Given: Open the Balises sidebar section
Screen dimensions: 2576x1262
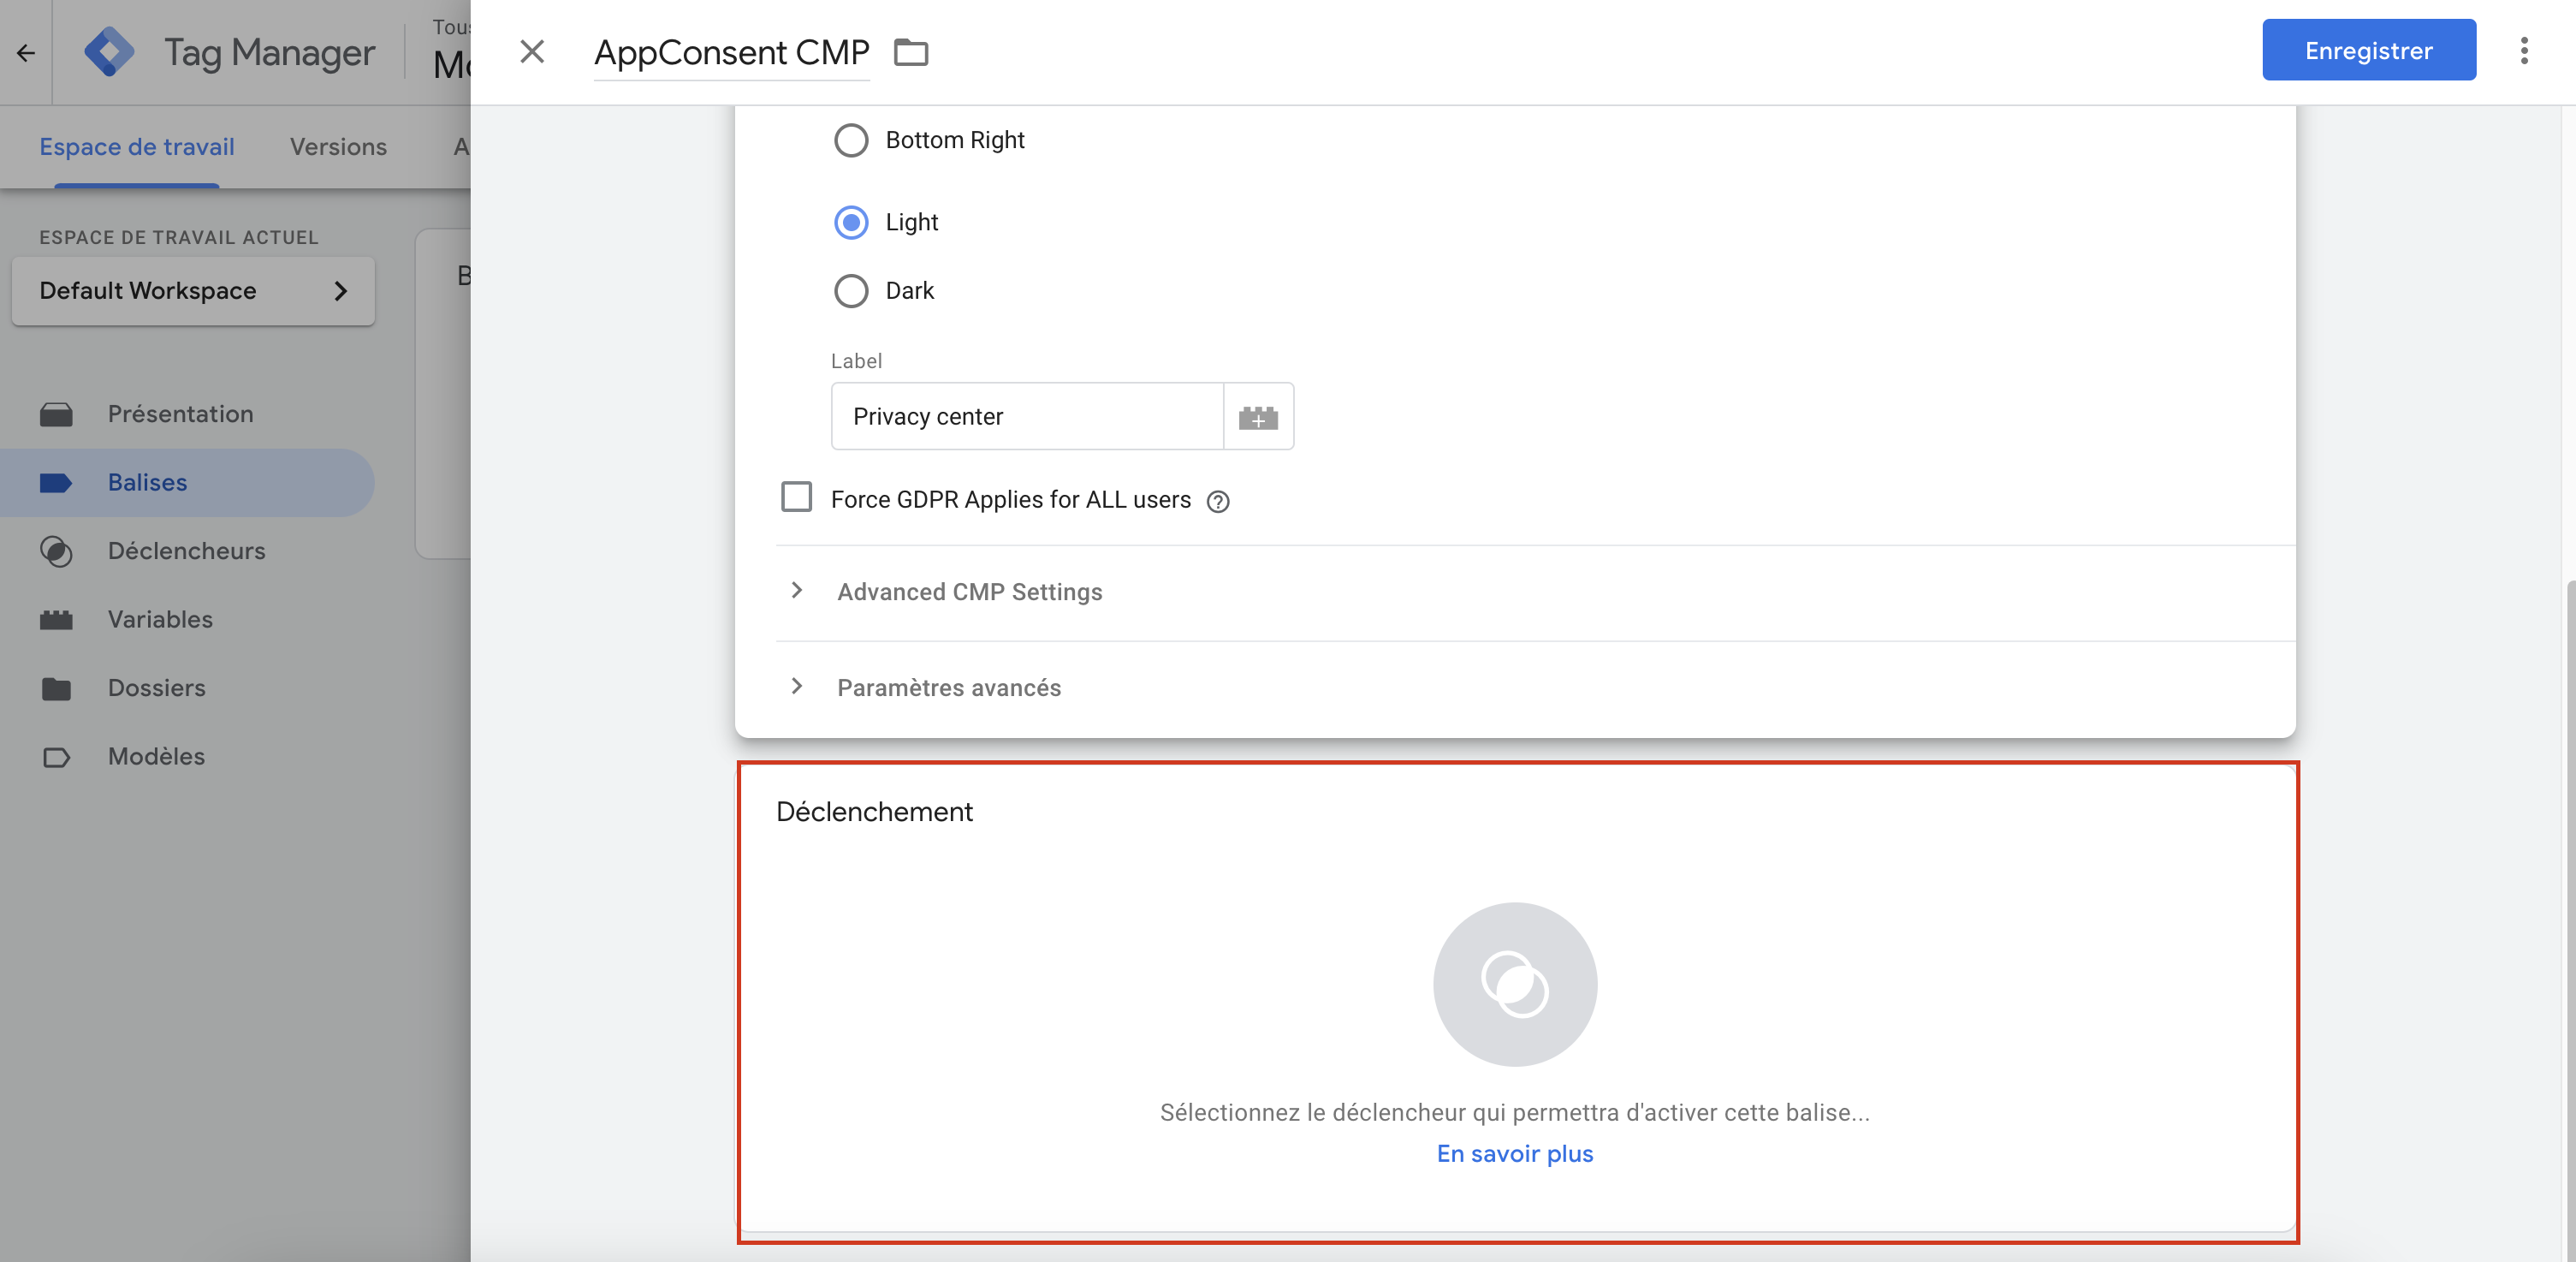Looking at the screenshot, I should [147, 482].
